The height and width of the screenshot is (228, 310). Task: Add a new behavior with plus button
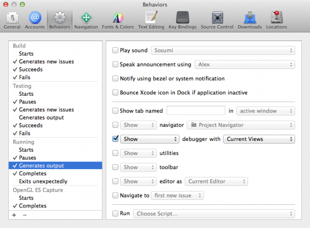(x=14, y=215)
